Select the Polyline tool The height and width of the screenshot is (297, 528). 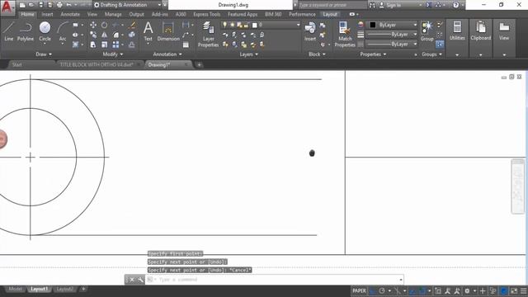click(26, 31)
